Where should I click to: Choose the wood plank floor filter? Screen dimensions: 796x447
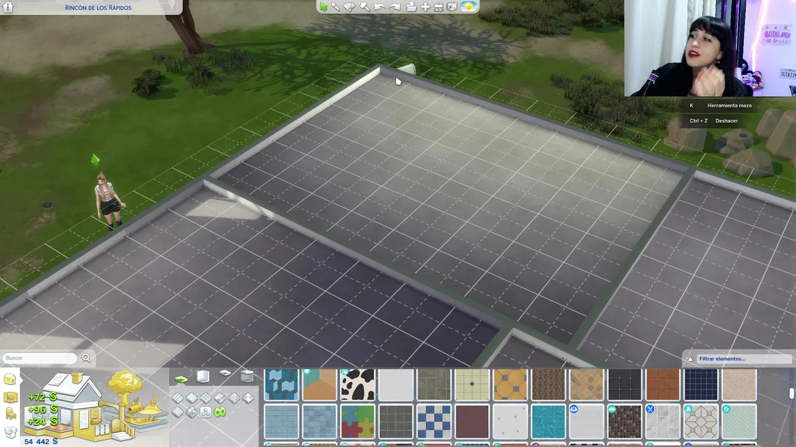[x=177, y=398]
